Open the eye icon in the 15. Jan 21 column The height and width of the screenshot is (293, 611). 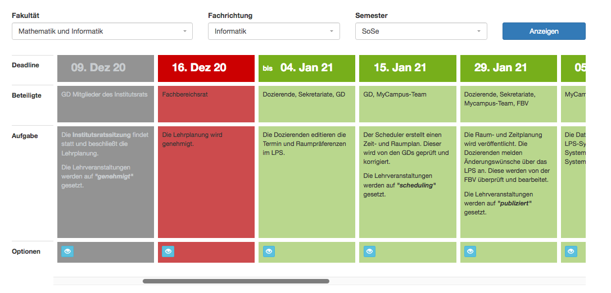369,251
